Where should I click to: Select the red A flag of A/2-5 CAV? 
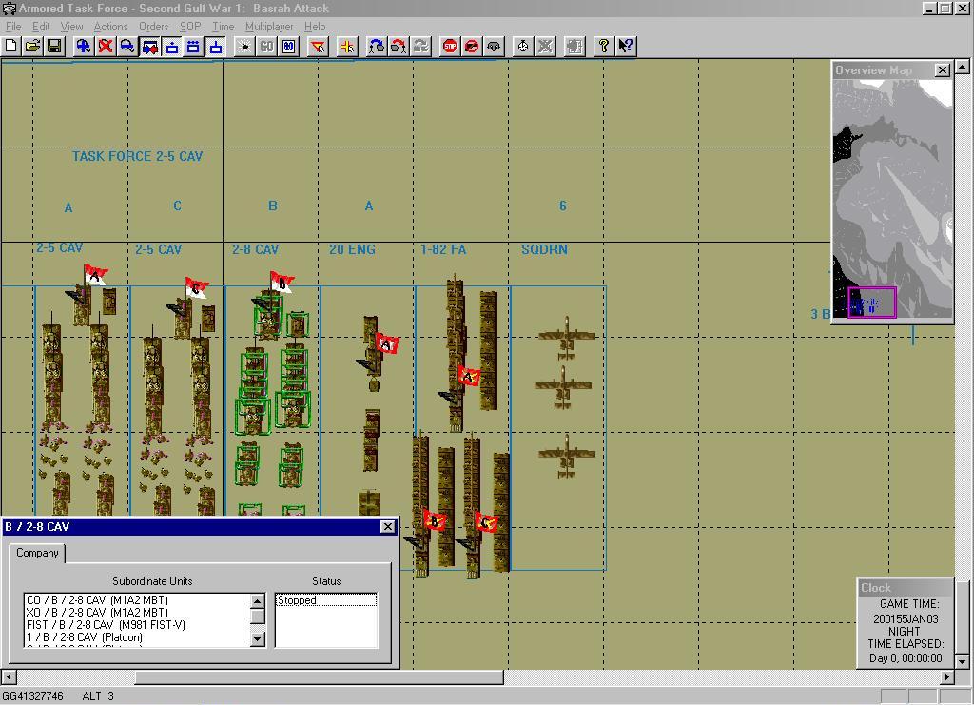(x=95, y=276)
